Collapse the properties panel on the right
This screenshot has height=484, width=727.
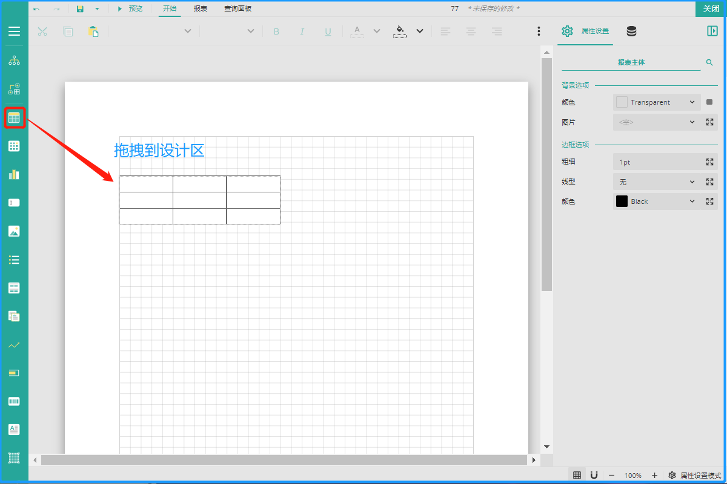712,31
